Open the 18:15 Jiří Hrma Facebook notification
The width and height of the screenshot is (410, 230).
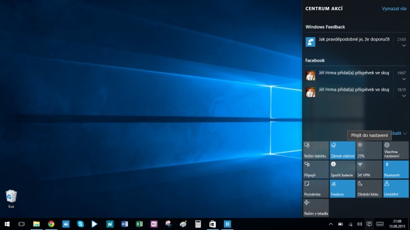coord(354,89)
